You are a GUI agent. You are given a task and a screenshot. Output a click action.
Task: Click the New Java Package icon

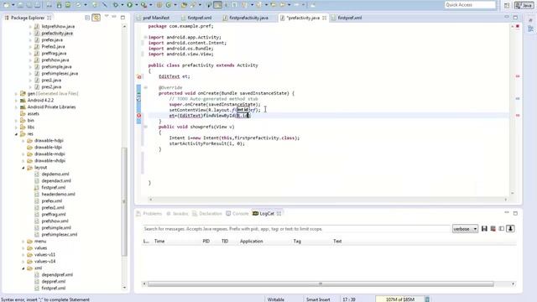click(159, 5)
